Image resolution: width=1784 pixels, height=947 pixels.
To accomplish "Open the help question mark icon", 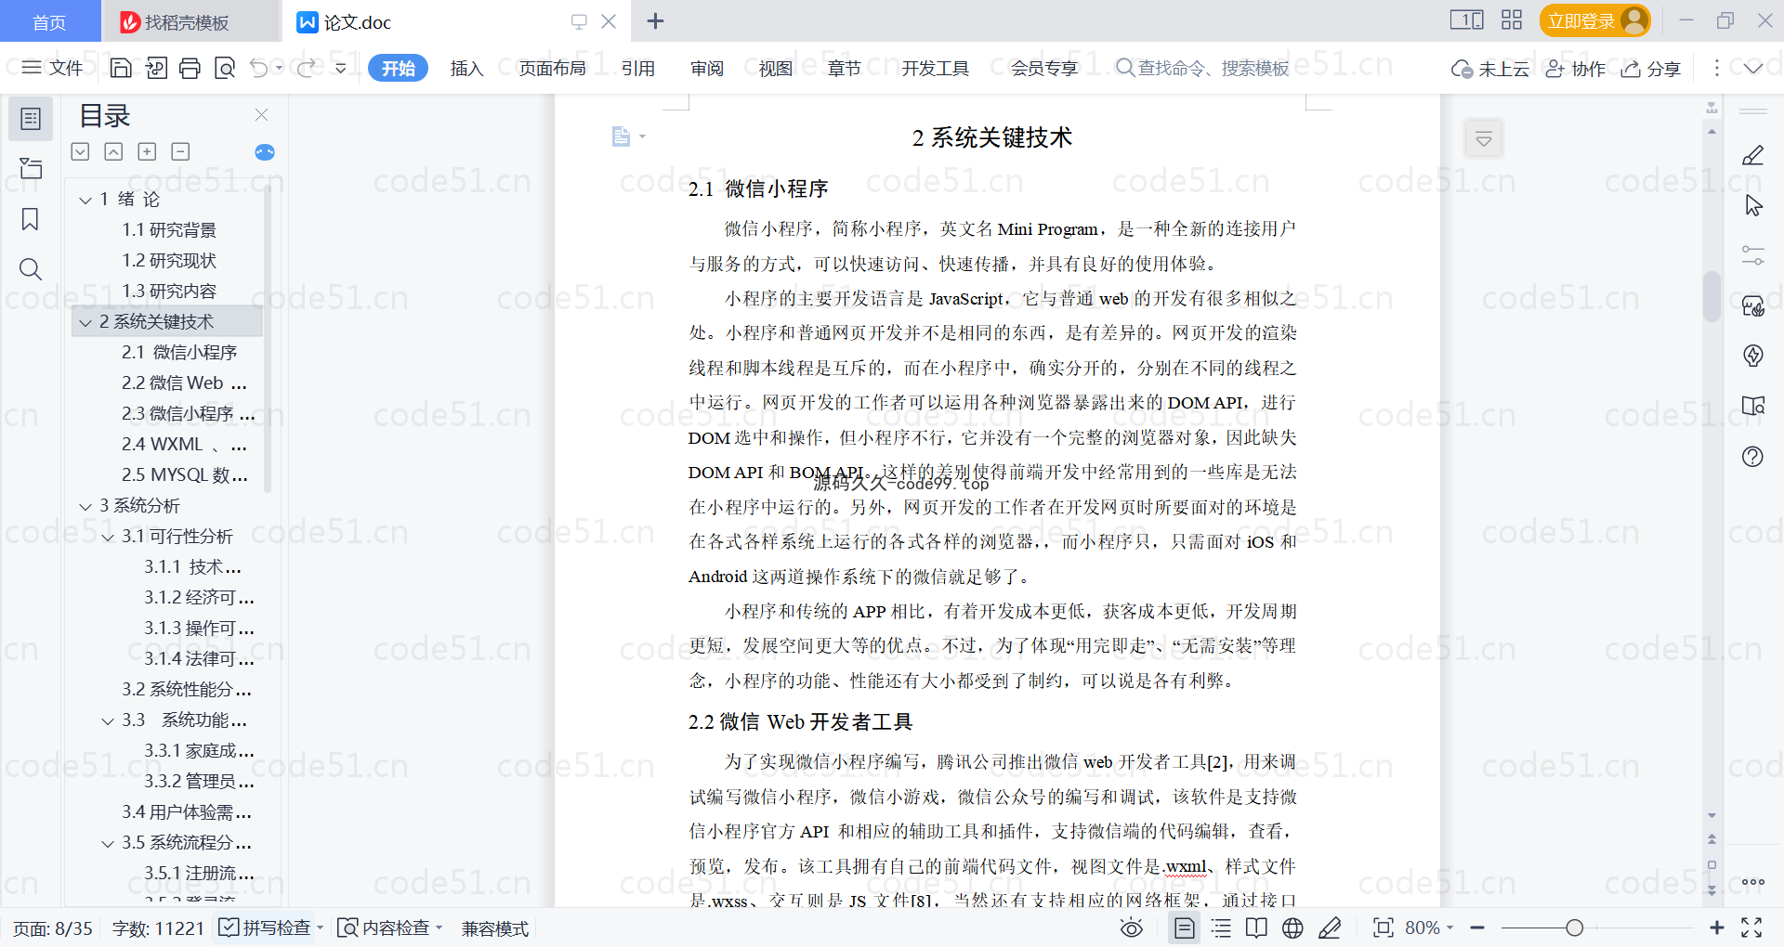I will coord(1752,456).
